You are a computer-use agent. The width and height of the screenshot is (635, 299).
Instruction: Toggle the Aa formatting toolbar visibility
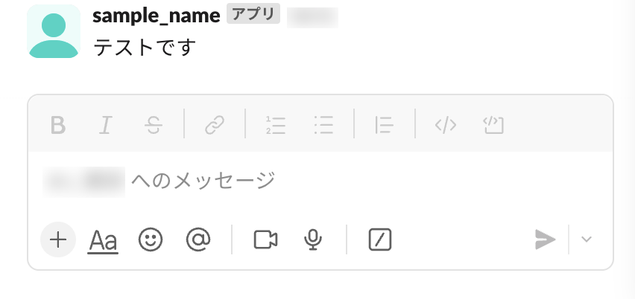tap(103, 240)
